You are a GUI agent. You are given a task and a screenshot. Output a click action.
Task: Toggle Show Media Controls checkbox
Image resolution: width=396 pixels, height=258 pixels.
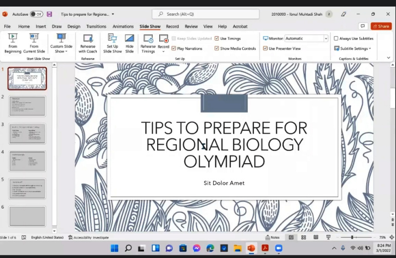coord(217,48)
